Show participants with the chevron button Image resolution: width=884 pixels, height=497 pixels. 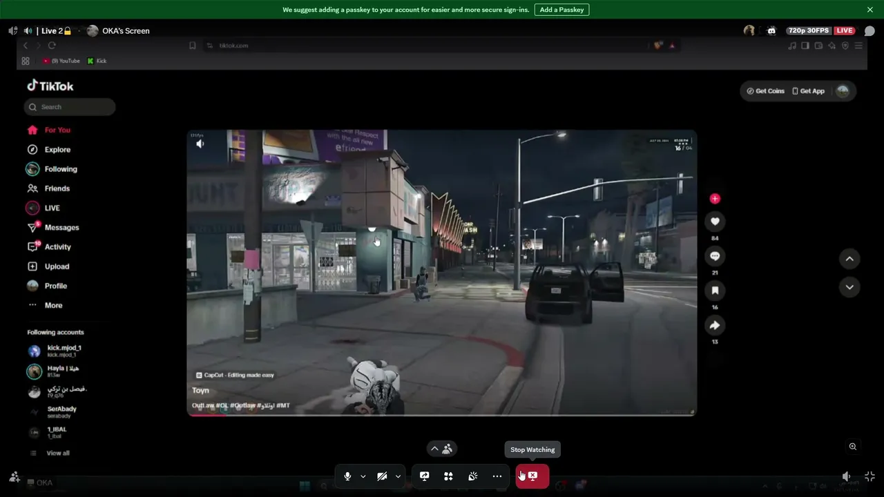click(441, 449)
